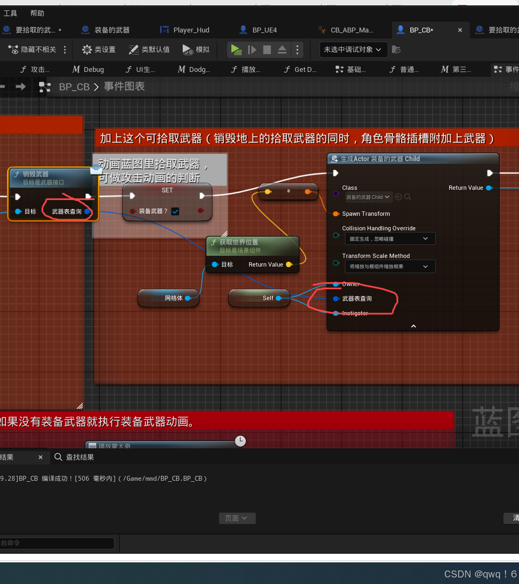The image size is (519, 584).
Task: Click the forward navigation arrow
Action: tap(21, 87)
